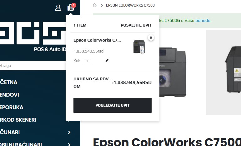Open the EPORUKA menu item
241x146 pixels.
coord(12,107)
